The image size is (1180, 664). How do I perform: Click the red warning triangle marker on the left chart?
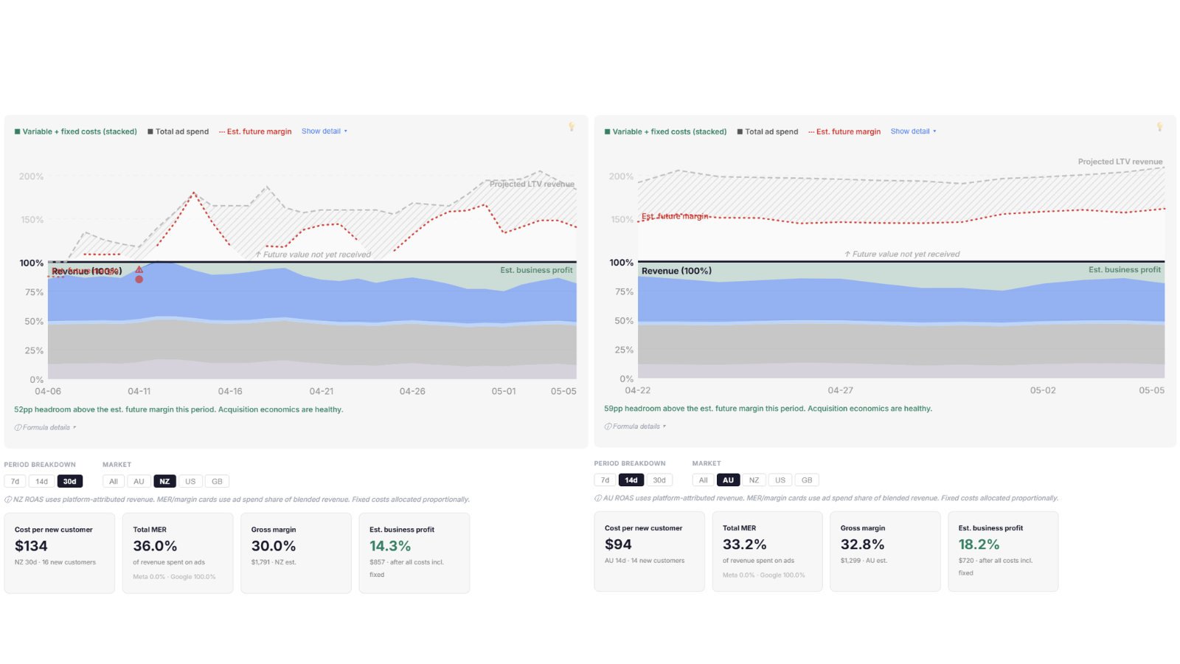(x=139, y=269)
